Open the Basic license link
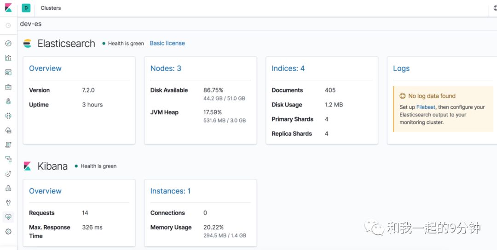This screenshot has height=250, width=497. coord(168,43)
